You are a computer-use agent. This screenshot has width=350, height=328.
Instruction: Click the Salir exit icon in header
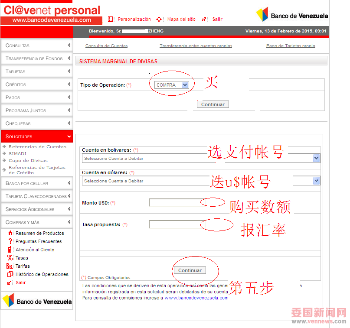(204, 19)
